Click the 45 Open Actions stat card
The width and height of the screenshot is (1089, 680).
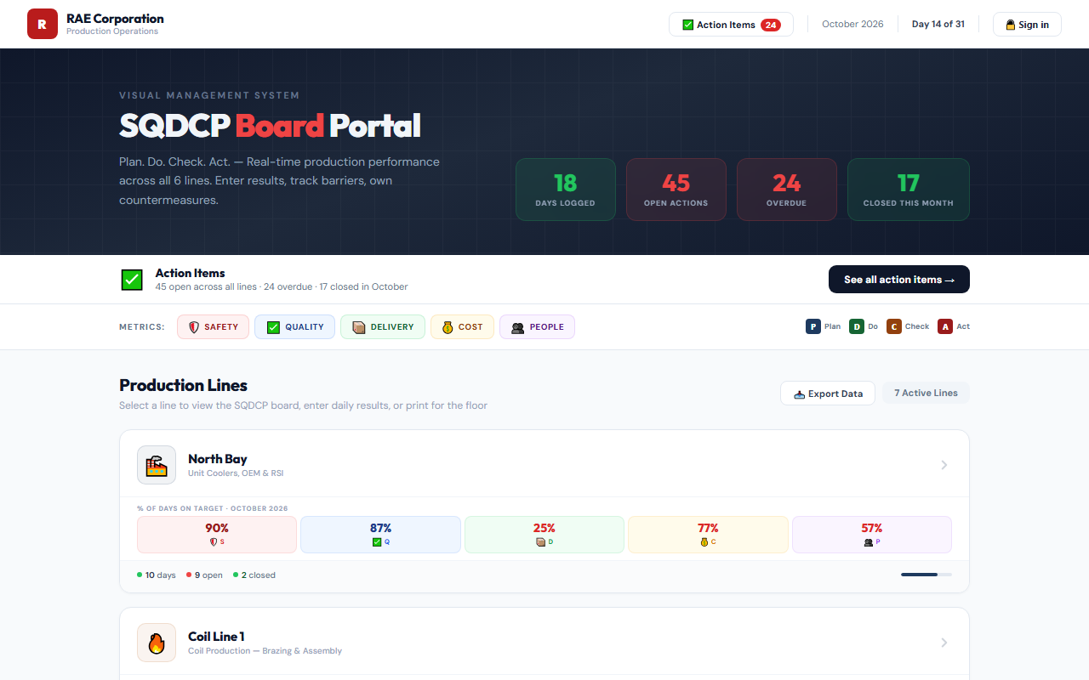676,190
